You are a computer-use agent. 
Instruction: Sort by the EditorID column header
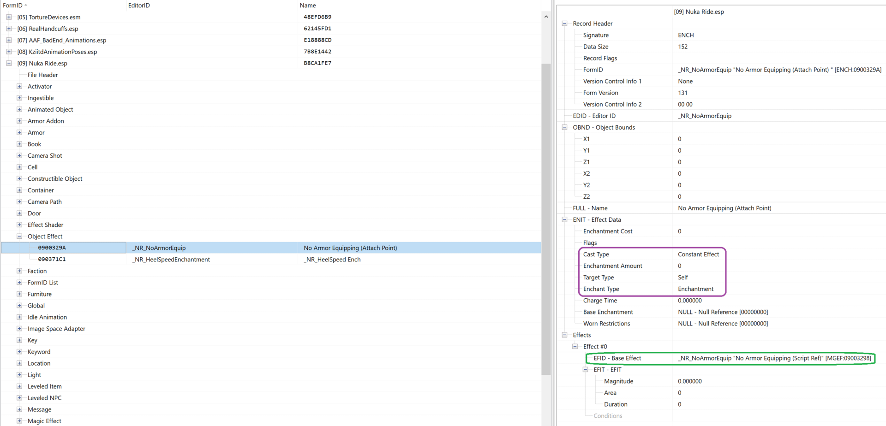pos(212,6)
